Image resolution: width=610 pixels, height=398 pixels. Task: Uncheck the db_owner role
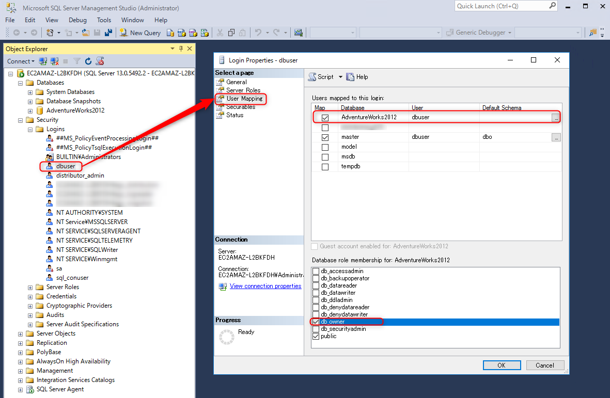[316, 322]
